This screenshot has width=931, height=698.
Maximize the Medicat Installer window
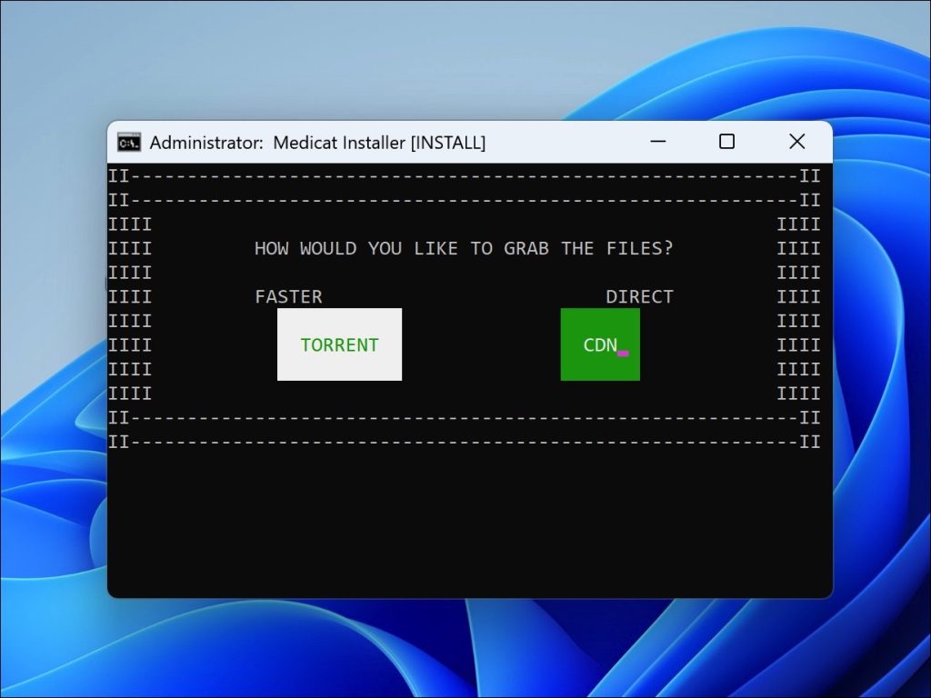[726, 142]
